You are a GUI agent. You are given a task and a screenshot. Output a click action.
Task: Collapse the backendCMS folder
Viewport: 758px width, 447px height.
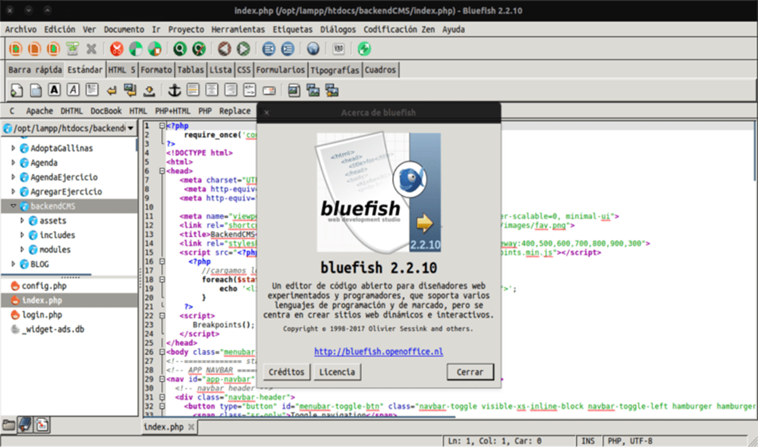click(x=13, y=206)
